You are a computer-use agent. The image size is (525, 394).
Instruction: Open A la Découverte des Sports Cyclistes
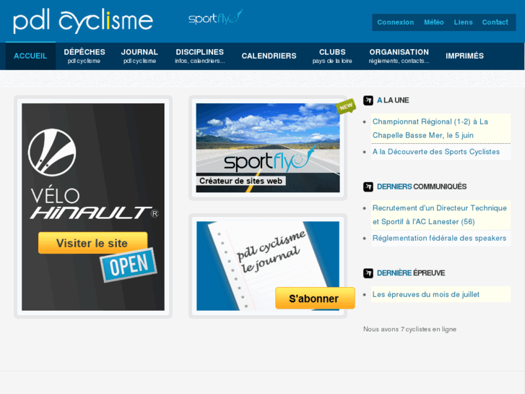pyautogui.click(x=436, y=152)
